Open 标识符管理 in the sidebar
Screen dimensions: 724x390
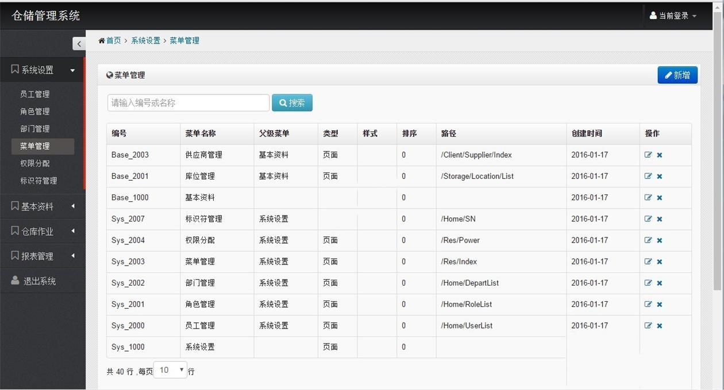[x=38, y=181]
